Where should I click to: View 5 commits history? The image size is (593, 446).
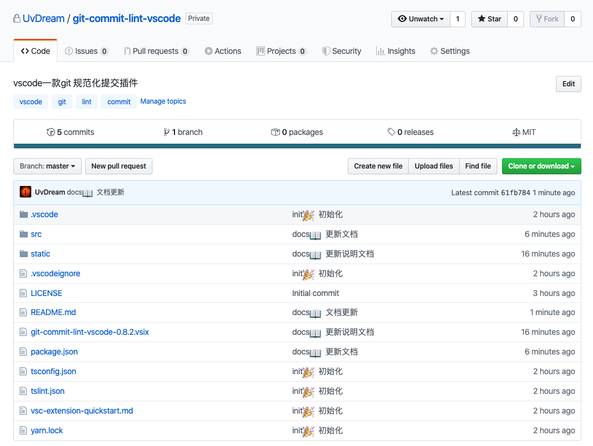(70, 132)
